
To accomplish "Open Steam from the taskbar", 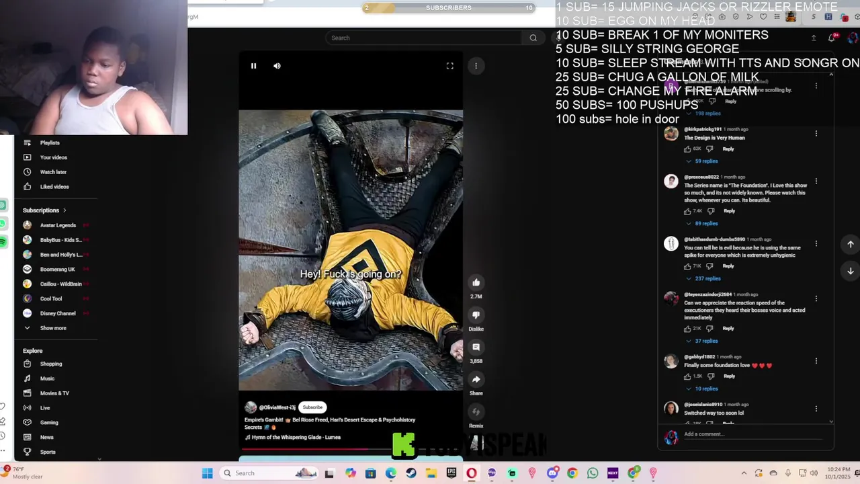I will pyautogui.click(x=411, y=473).
